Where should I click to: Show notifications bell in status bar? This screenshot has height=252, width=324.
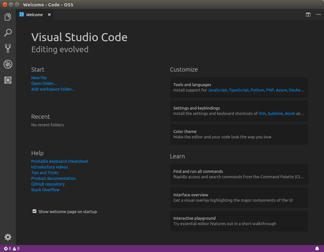pyautogui.click(x=317, y=249)
